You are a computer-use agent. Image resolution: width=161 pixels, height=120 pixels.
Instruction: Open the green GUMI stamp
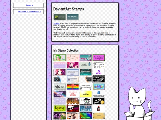tap(60, 58)
